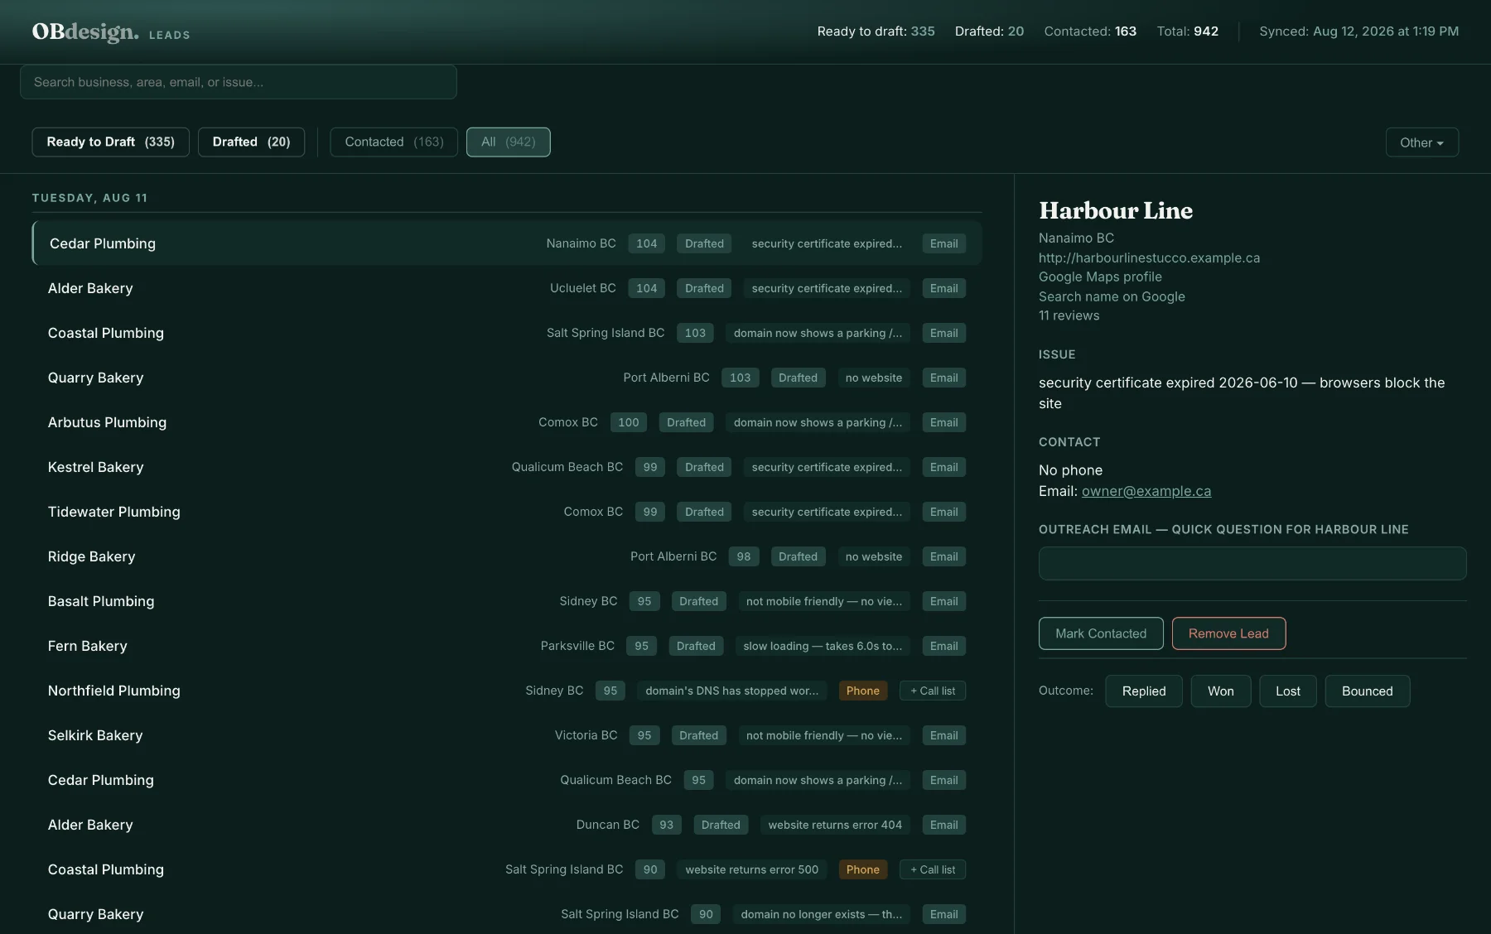
Task: Open the Arbutus Plumbing lead
Action: [507, 422]
